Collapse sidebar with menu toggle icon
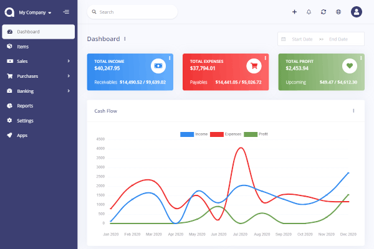The width and height of the screenshot is (374, 249). click(66, 12)
